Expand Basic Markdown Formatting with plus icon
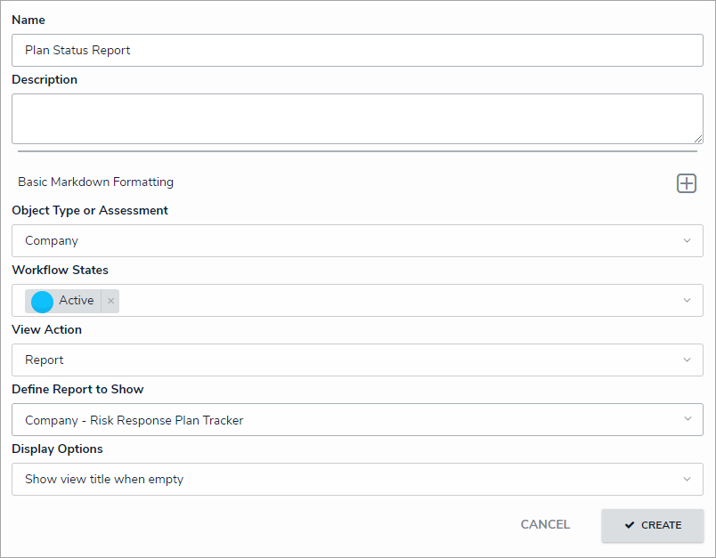 687,183
